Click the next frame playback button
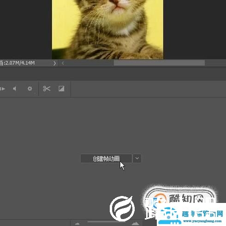The image size is (226, 226). (3, 89)
